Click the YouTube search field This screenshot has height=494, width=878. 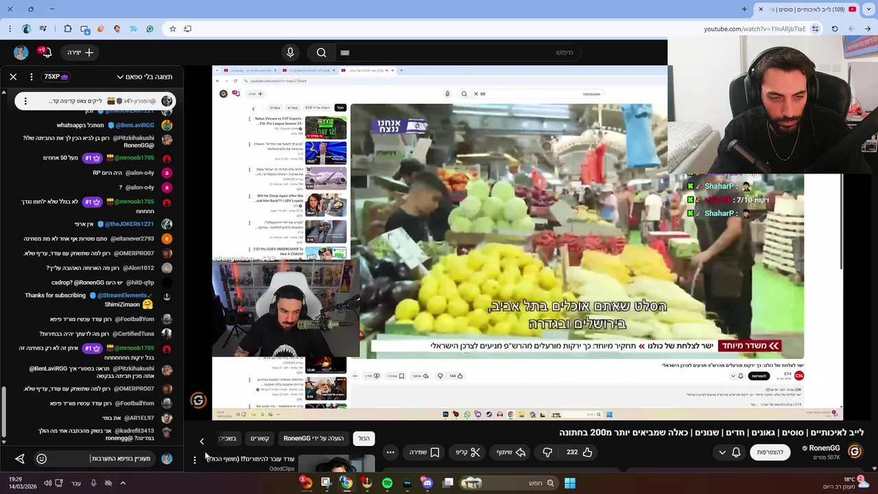[x=460, y=52]
